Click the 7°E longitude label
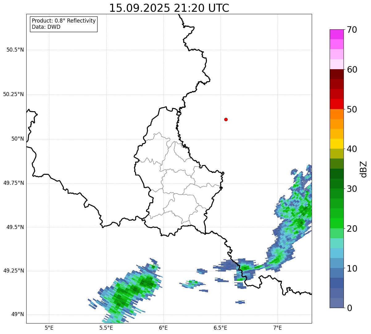This screenshot has width=371, height=334. pyautogui.click(x=277, y=328)
